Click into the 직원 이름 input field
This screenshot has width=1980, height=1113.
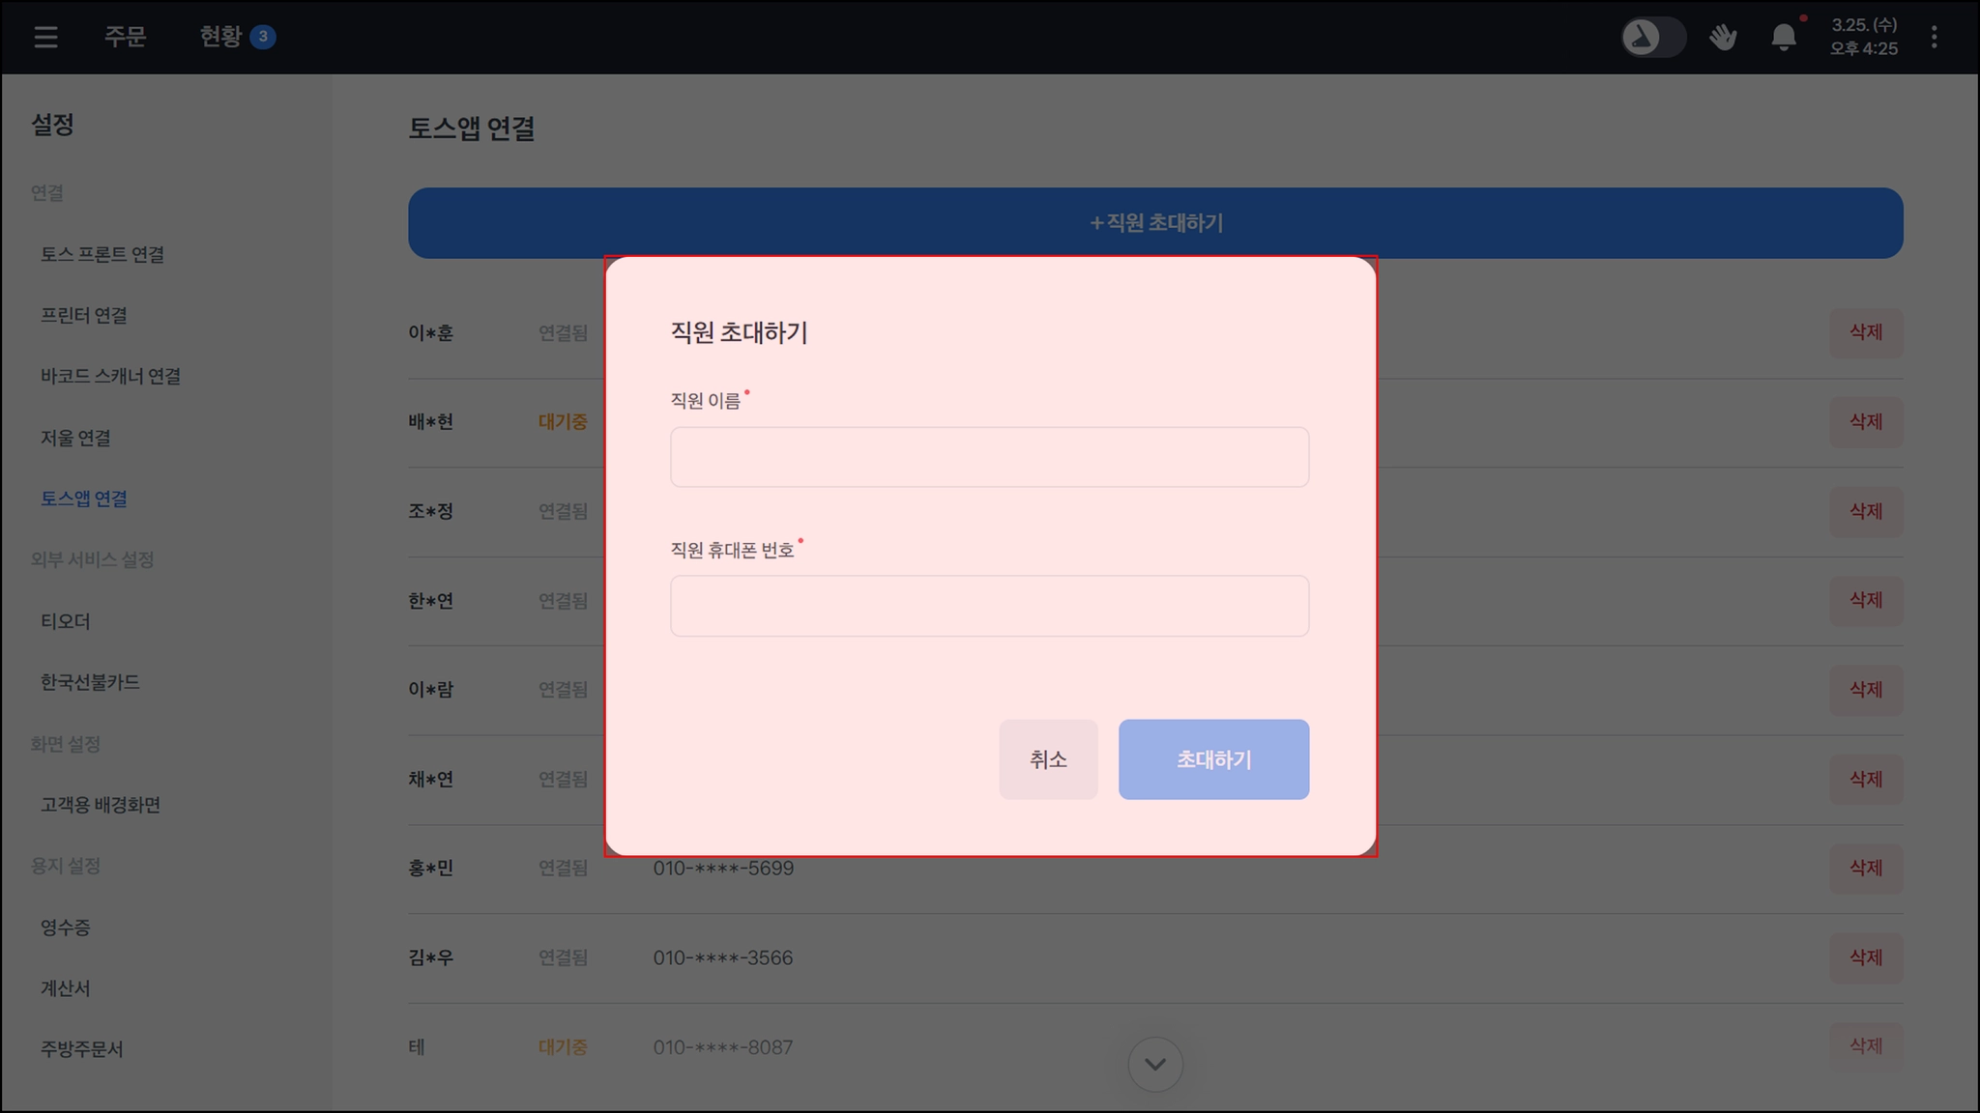click(x=989, y=457)
